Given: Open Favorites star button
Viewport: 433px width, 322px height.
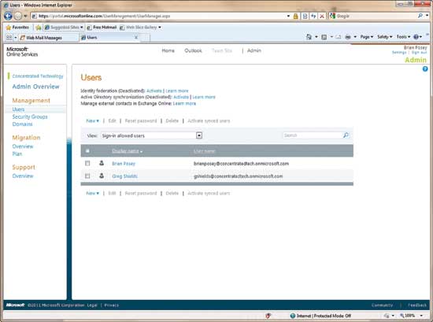Looking at the screenshot, I should coord(17,28).
